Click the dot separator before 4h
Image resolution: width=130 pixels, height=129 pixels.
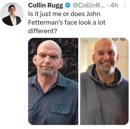pos(108,6)
